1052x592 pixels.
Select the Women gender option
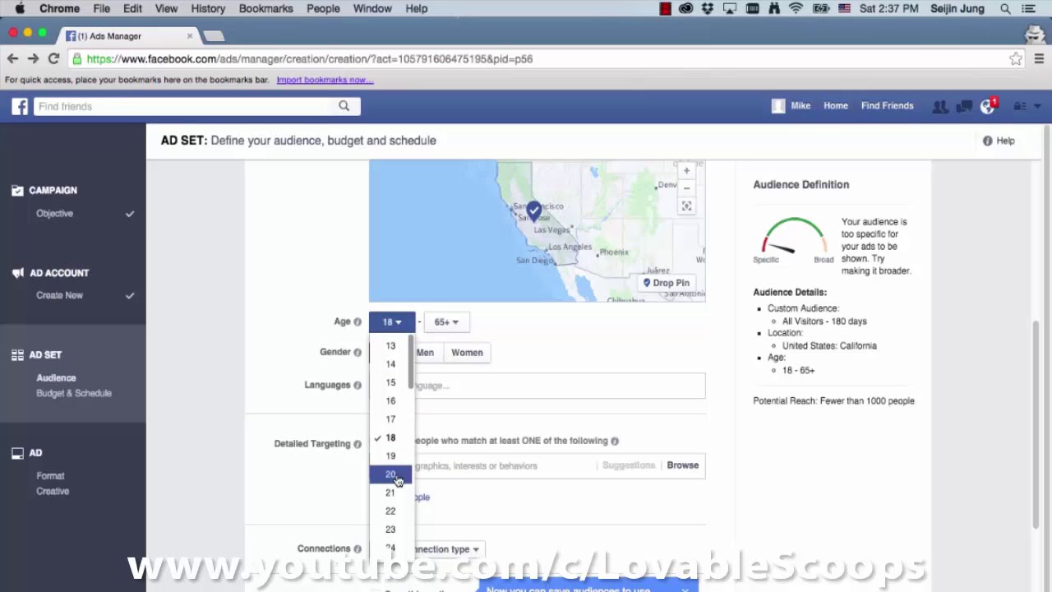[x=467, y=353]
